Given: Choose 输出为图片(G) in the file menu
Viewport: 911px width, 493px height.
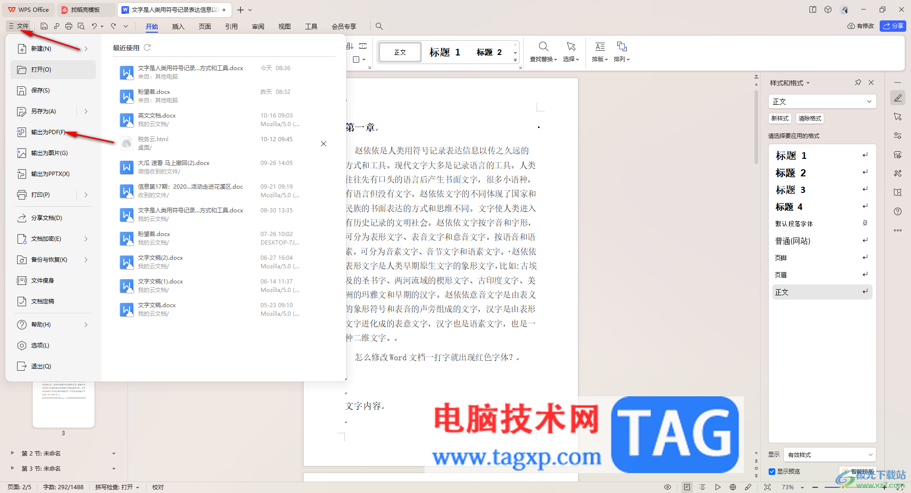Looking at the screenshot, I should (x=53, y=153).
